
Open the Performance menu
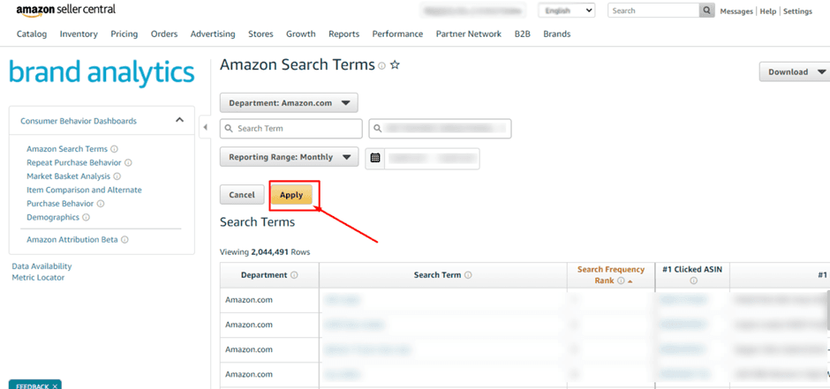point(397,34)
